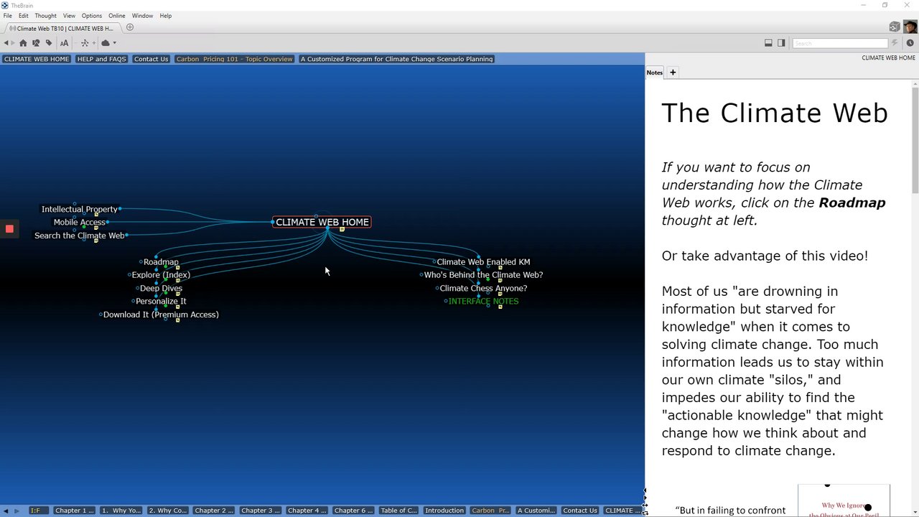Open Chapter 3 in history bar
Viewport: 919px width, 517px height.
[x=261, y=511]
